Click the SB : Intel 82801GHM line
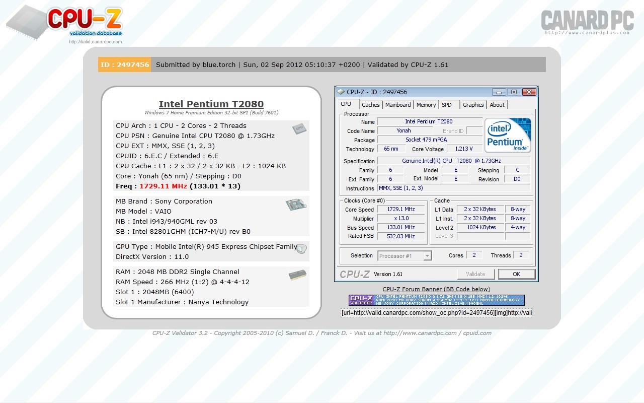644x403 pixels. (x=183, y=231)
